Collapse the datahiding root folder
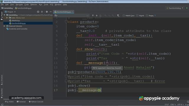This screenshot has width=189, height=106. pyautogui.click(x=4, y=15)
